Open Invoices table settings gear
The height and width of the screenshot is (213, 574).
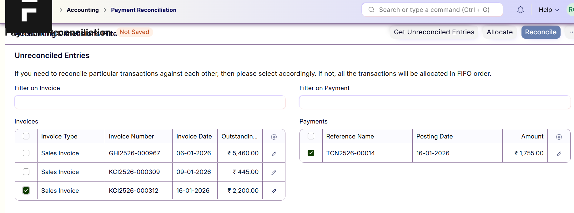click(x=274, y=137)
